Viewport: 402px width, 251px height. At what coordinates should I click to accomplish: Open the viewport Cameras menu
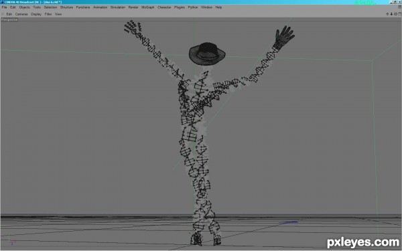[x=21, y=14]
